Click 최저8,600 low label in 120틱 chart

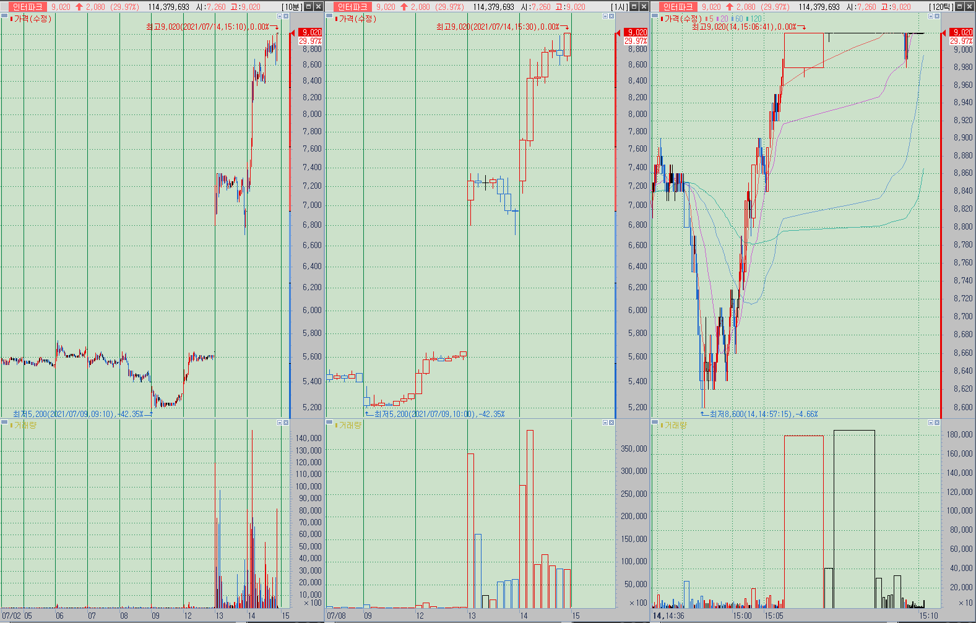764,414
